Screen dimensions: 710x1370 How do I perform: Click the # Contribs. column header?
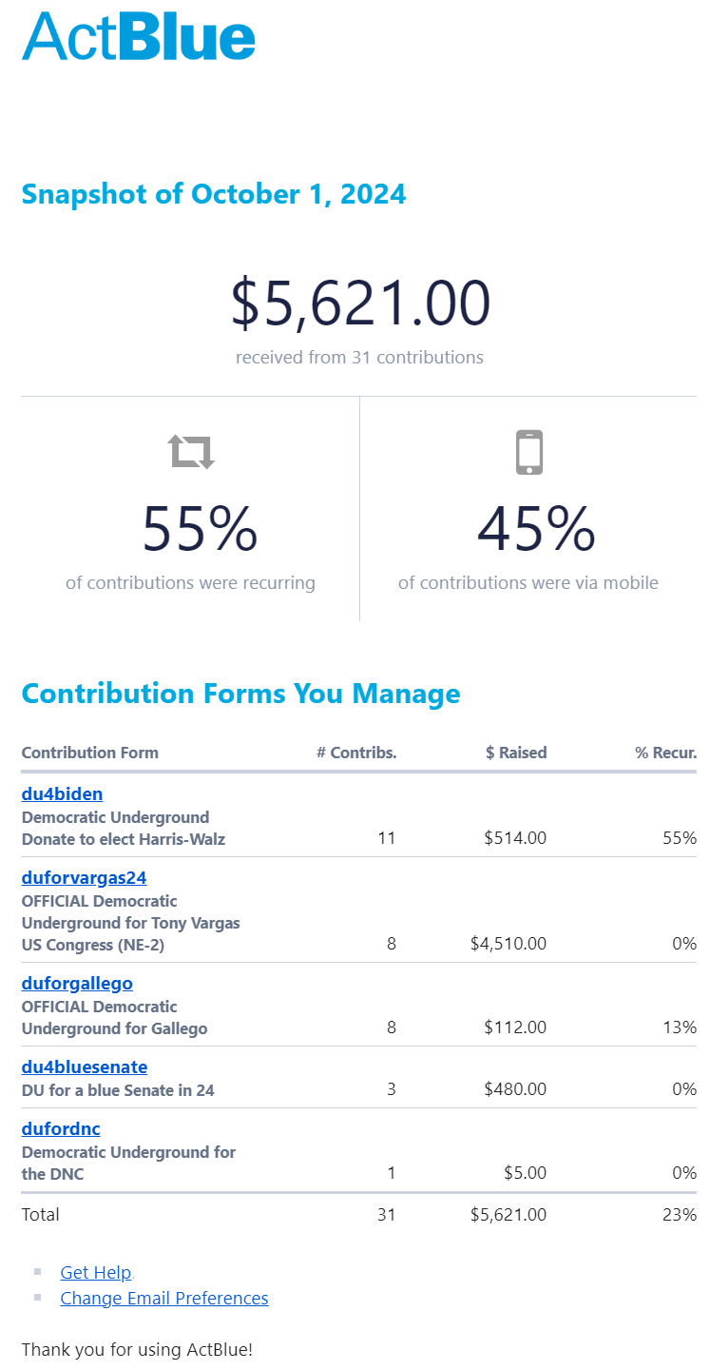pyautogui.click(x=356, y=753)
